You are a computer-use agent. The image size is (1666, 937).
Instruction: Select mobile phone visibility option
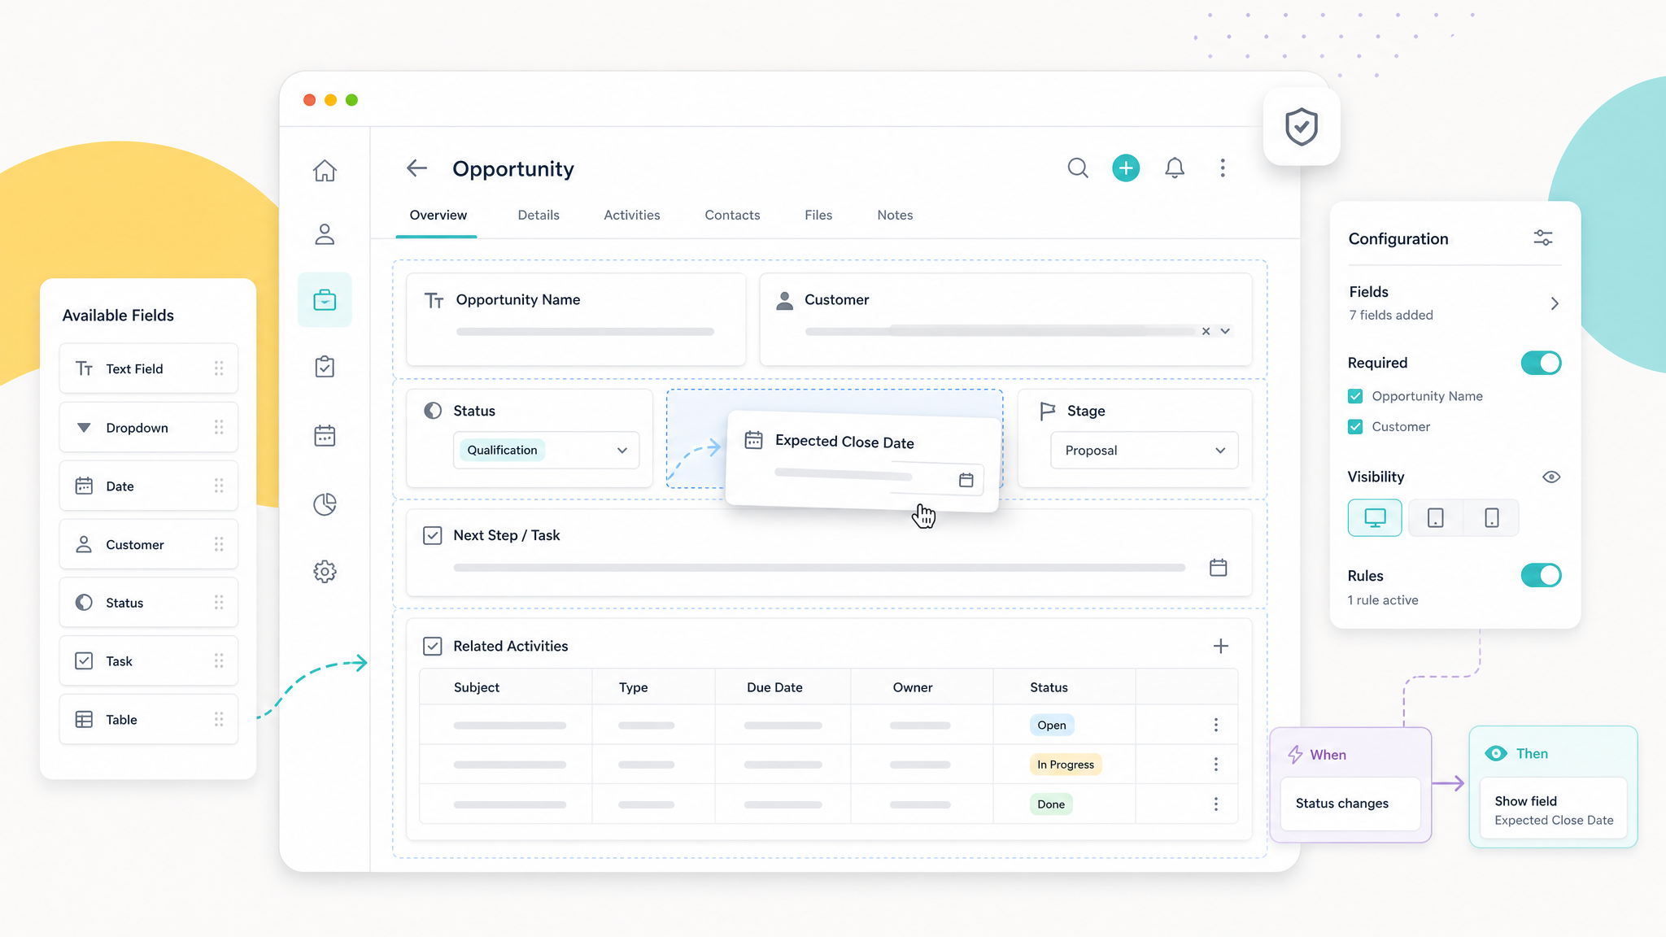1492,517
